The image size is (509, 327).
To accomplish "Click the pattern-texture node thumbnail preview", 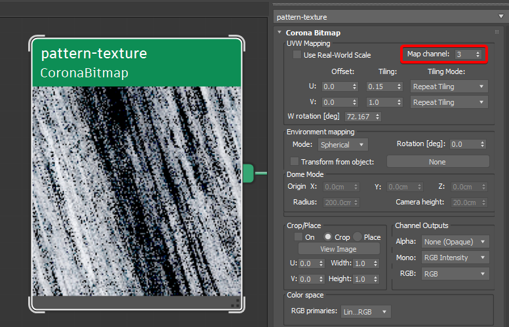I will pos(137,190).
